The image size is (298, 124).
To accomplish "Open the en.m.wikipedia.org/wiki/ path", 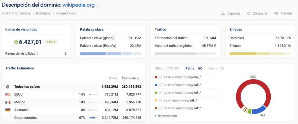I will (x=182, y=85).
